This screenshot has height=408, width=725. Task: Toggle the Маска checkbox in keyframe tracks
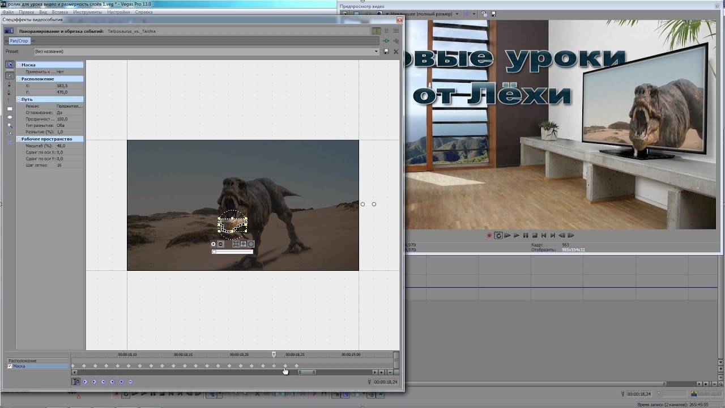coord(10,366)
